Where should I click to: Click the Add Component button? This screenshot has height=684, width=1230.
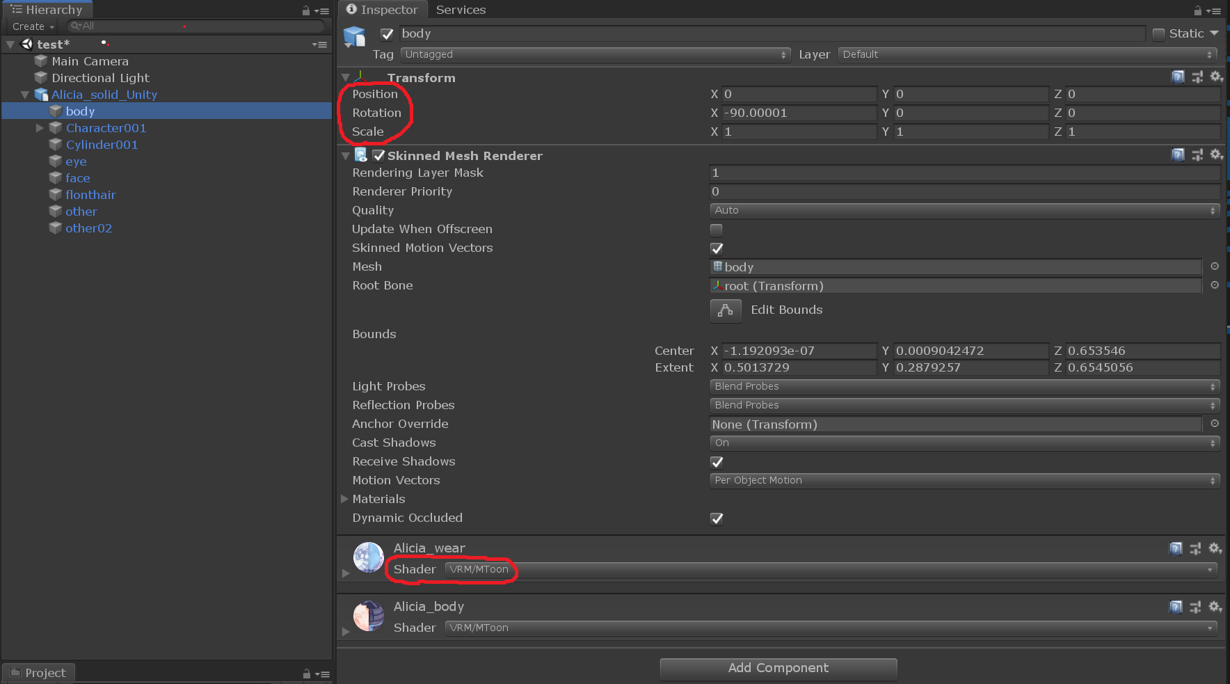click(x=778, y=668)
